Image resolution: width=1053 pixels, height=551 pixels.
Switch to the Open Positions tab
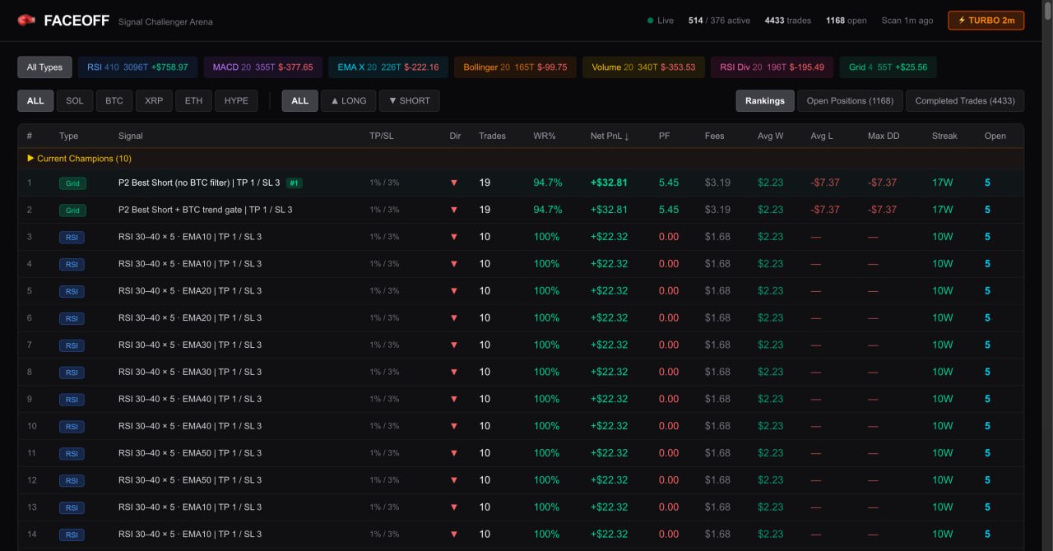[x=849, y=100]
